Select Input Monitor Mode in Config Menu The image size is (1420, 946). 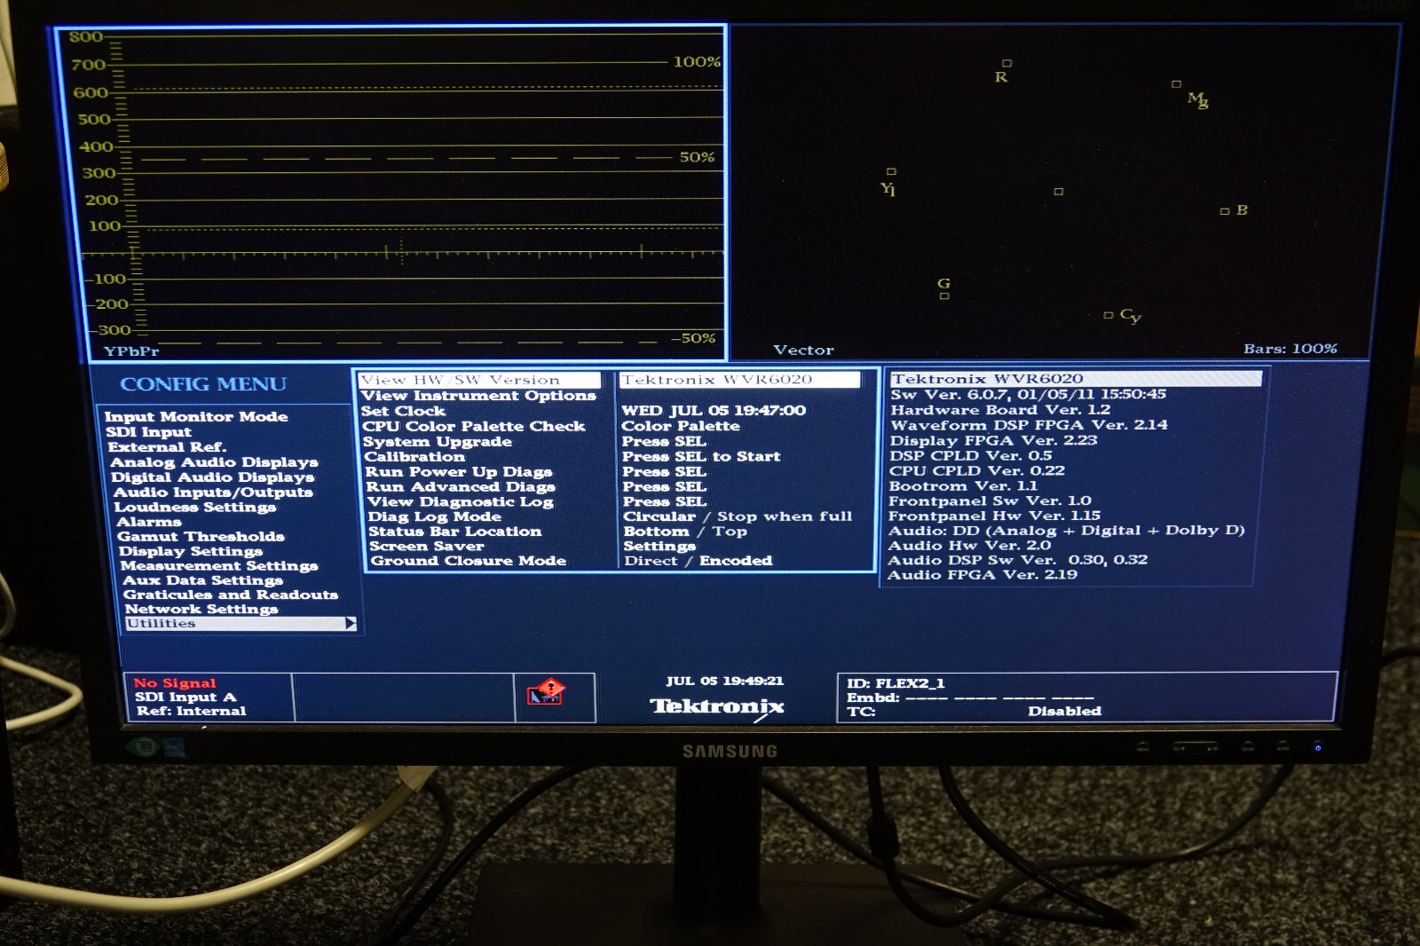coord(196,416)
